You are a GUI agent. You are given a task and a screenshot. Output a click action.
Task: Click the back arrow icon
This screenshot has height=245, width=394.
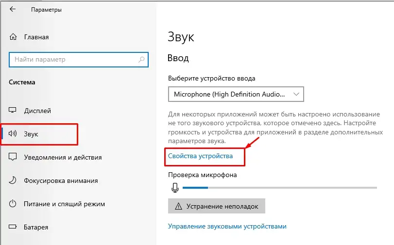click(13, 9)
